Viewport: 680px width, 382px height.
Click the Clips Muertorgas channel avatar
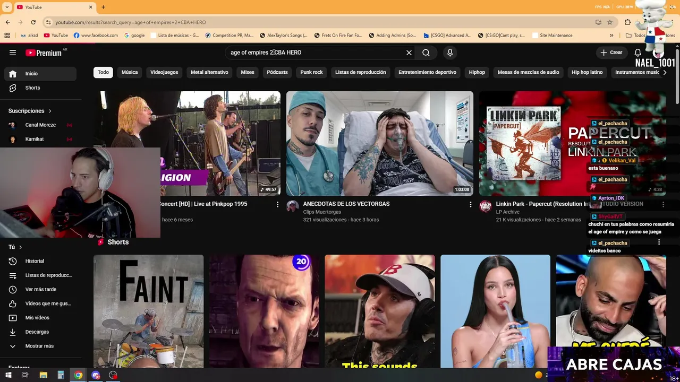tap(293, 206)
